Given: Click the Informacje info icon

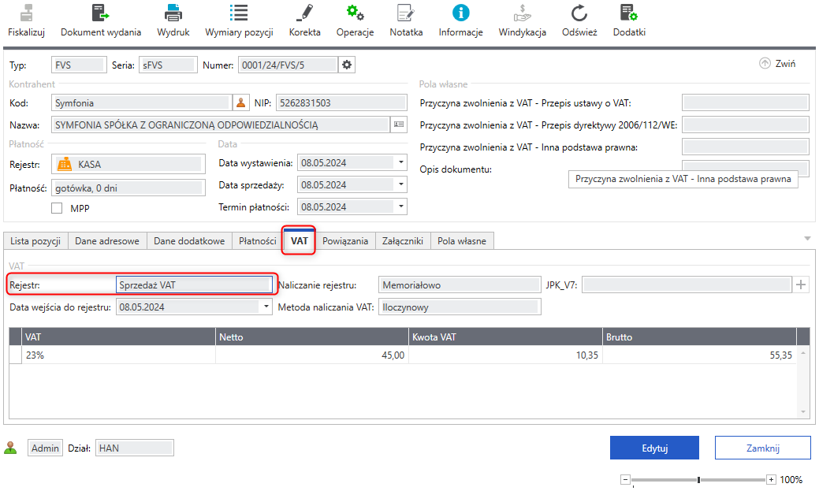Looking at the screenshot, I should tap(460, 14).
